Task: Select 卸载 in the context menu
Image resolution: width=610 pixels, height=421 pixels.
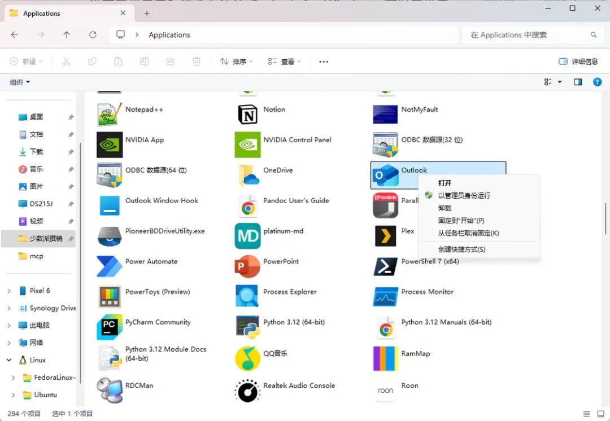Action: coord(445,208)
